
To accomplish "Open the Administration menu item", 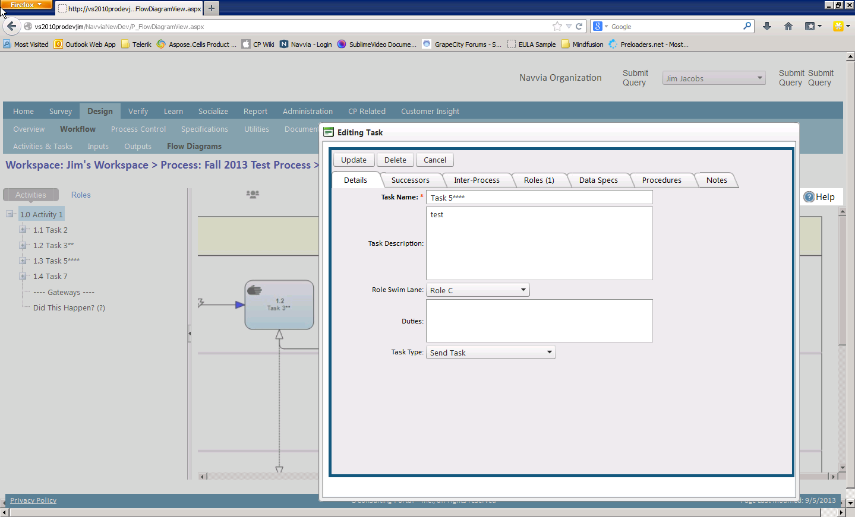I will 308,111.
